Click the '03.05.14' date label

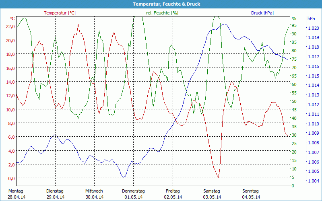tap(212, 197)
